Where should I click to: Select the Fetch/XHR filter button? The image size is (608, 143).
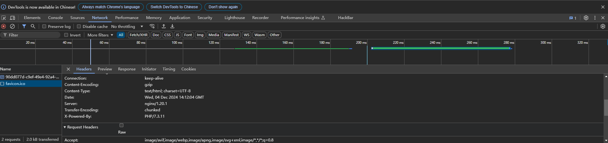(138, 35)
